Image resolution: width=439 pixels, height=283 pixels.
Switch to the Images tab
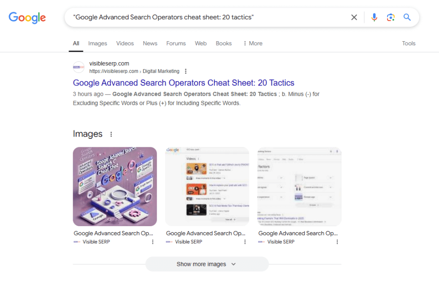pos(97,43)
